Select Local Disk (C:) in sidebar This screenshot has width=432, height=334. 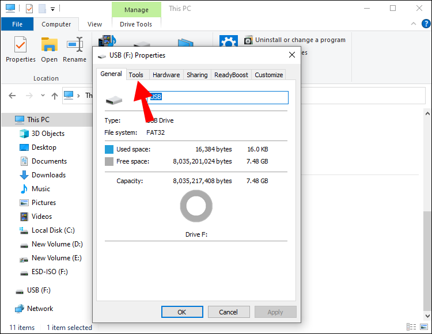[47, 230]
